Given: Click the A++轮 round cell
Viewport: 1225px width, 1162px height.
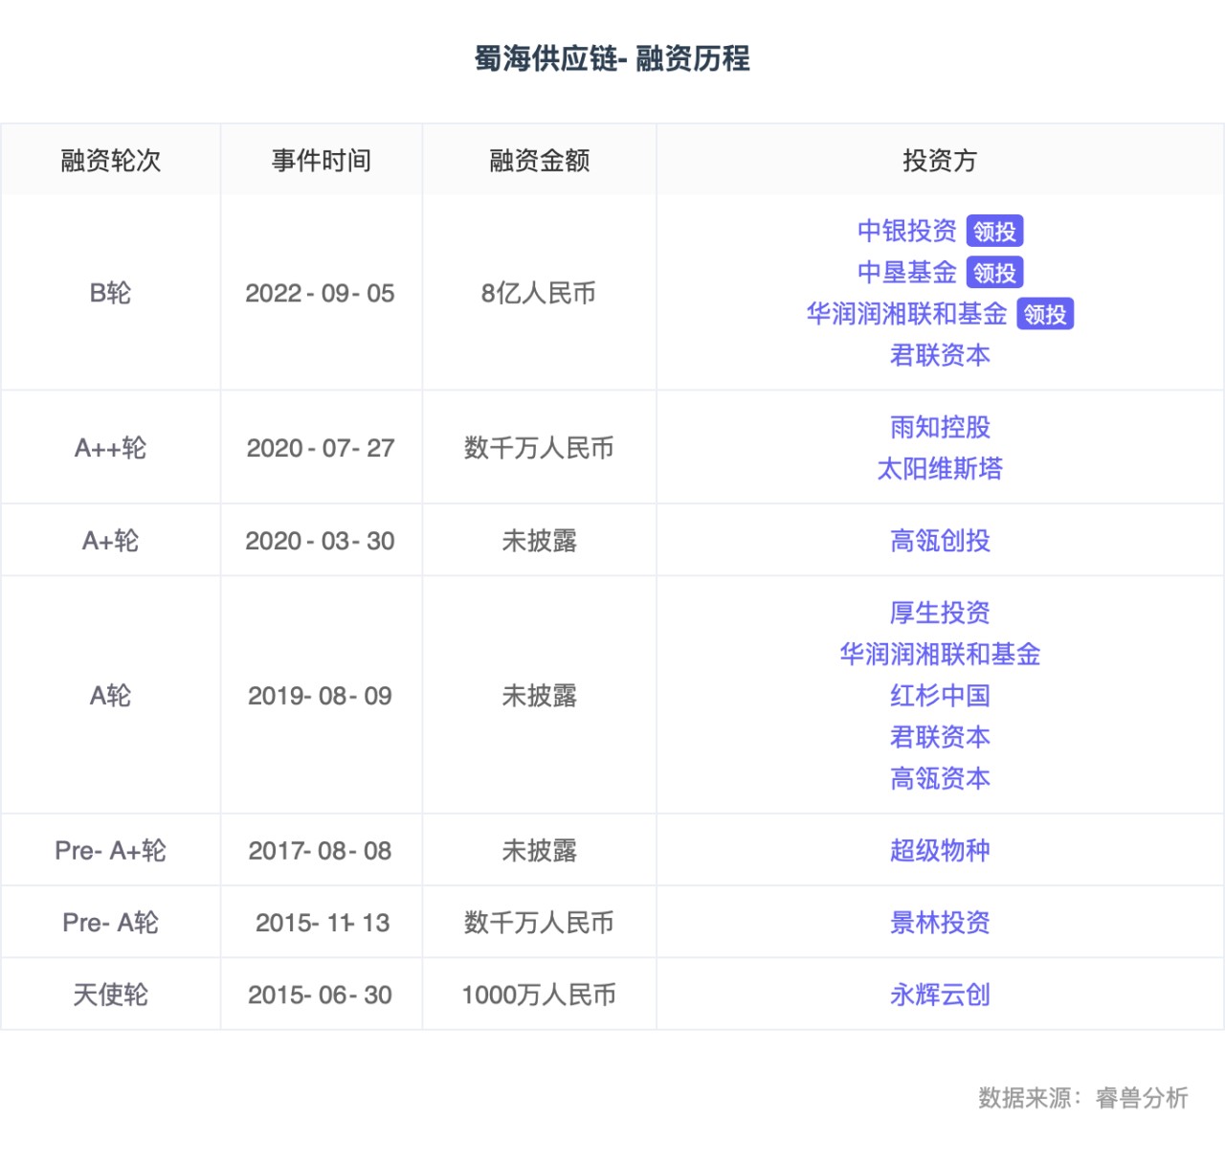Looking at the screenshot, I should click(111, 448).
